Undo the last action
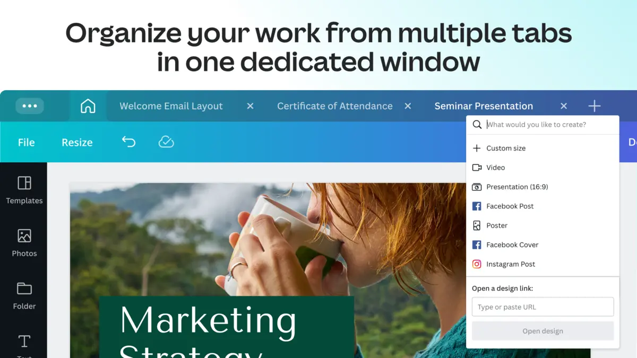This screenshot has height=358, width=637. 128,142
